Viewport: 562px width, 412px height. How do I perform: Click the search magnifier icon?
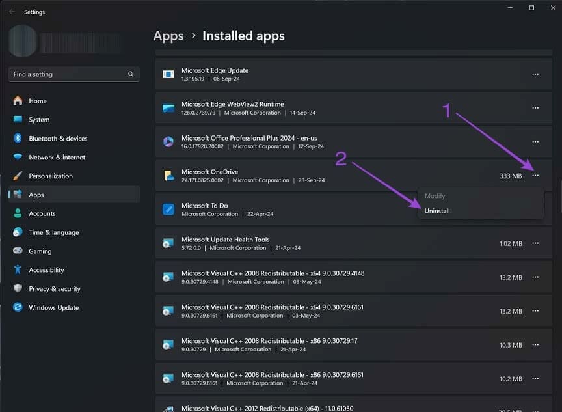131,74
